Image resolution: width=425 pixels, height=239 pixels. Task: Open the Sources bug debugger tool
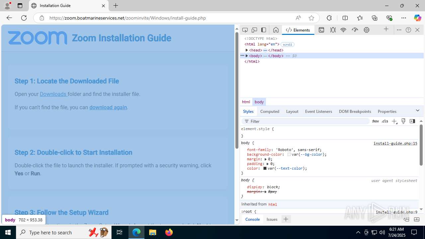[x=333, y=30]
